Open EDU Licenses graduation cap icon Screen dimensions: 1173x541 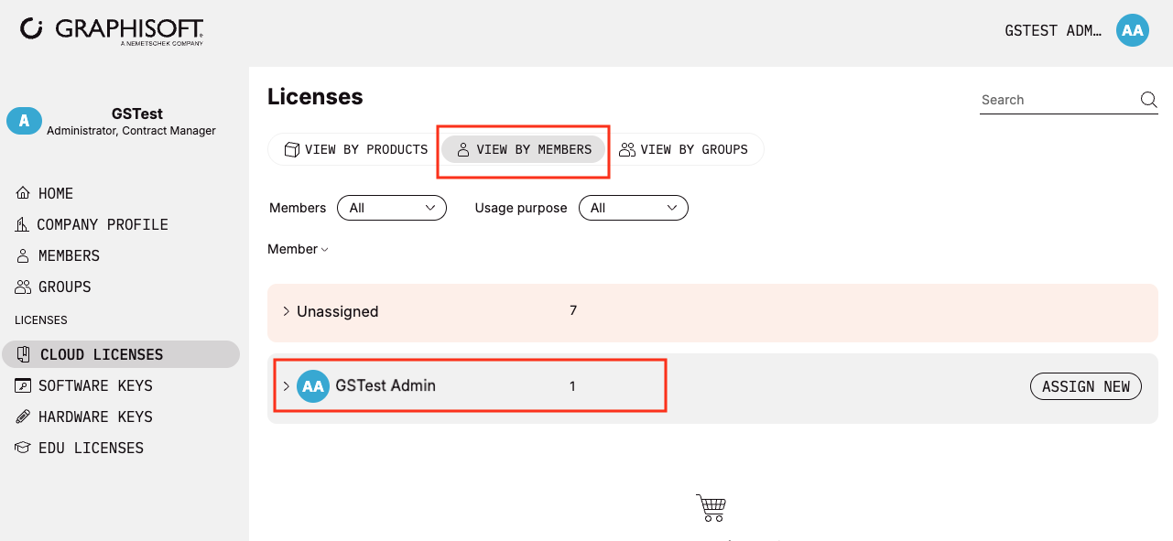23,448
